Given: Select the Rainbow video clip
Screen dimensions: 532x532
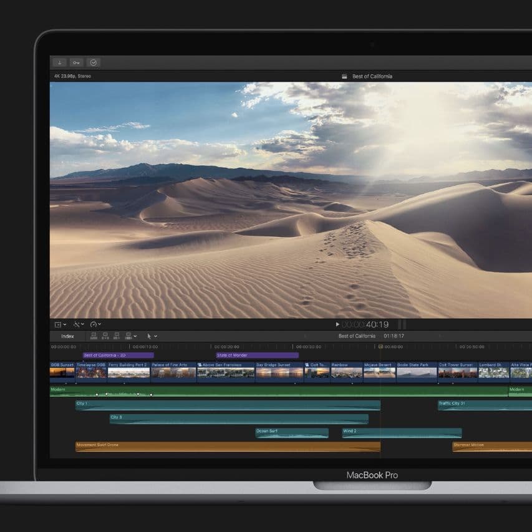Looking at the screenshot, I should (x=347, y=372).
